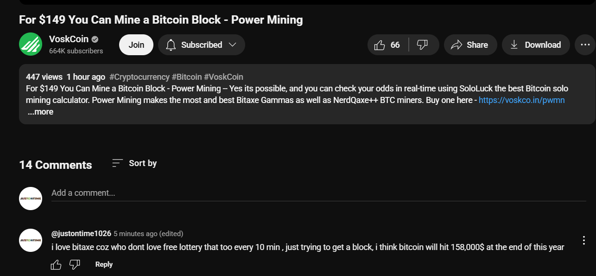Like the justontime1026 comment
Screen dimensions: 596x276
pos(56,264)
